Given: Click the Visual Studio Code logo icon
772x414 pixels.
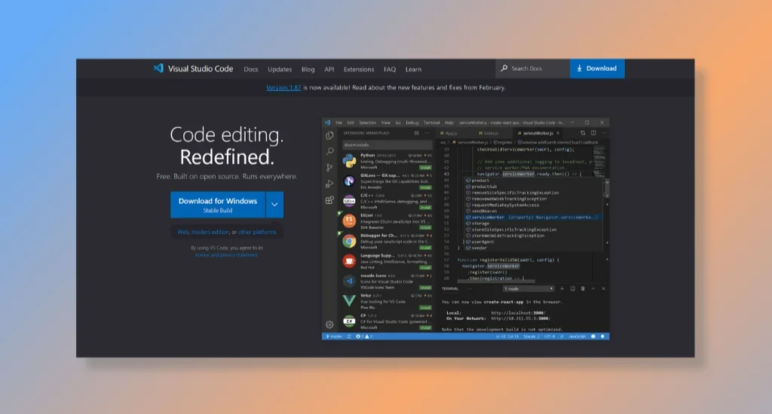Looking at the screenshot, I should 158,68.
